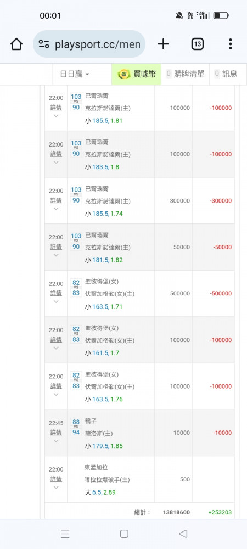This screenshot has width=247, height=549.
Task: Tap the Android home square icon
Action: [x=124, y=534]
